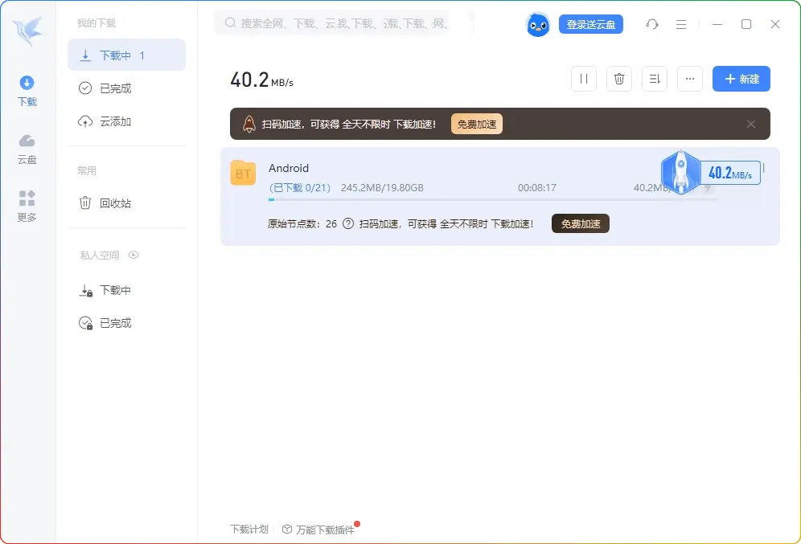Click the 原始节点数: 26 label
Image resolution: width=801 pixels, height=544 pixels.
tap(302, 224)
